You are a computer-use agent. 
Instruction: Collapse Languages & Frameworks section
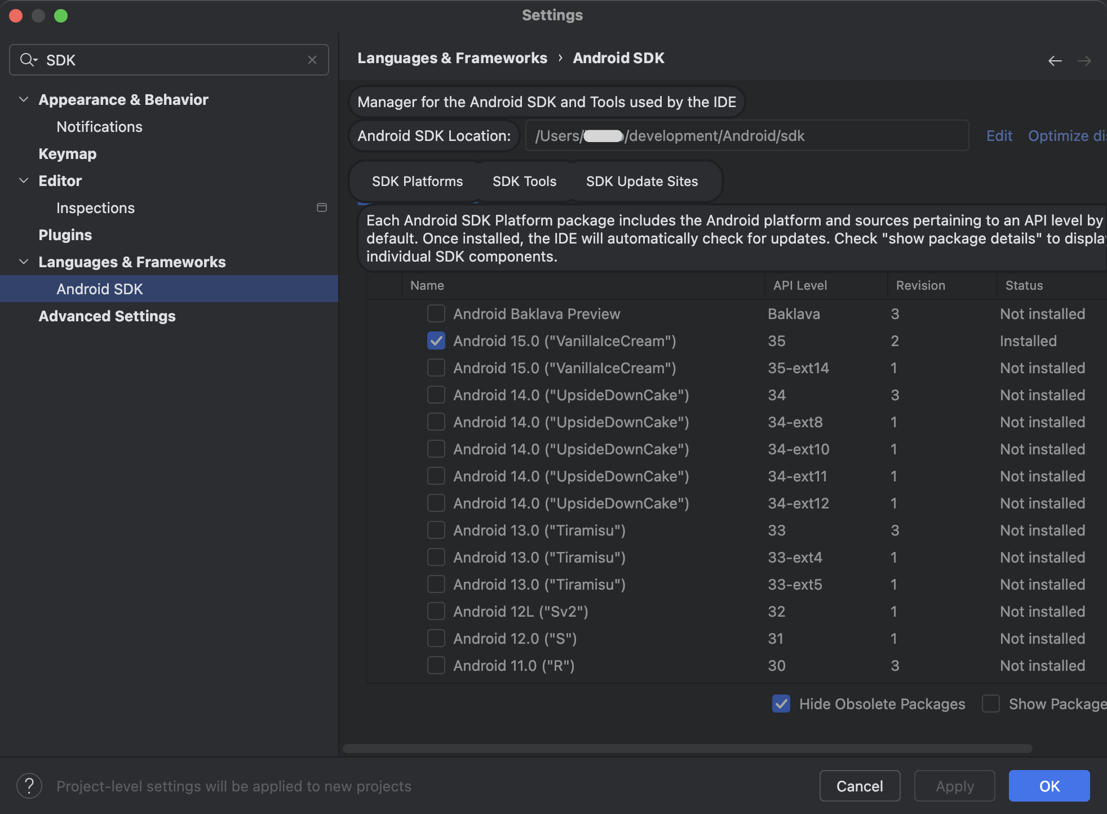click(24, 262)
